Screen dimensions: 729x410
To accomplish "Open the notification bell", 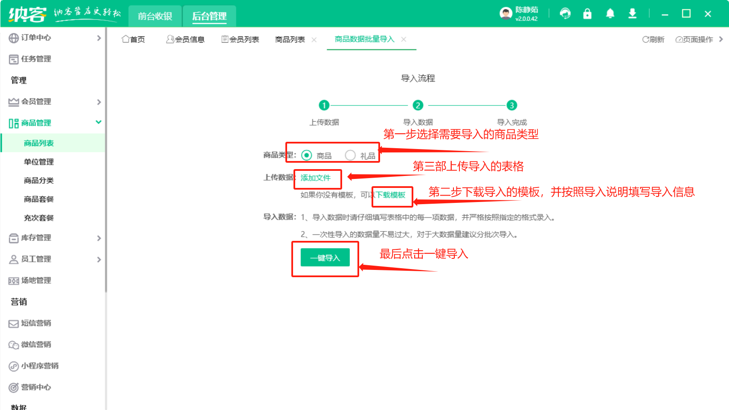I will (610, 14).
